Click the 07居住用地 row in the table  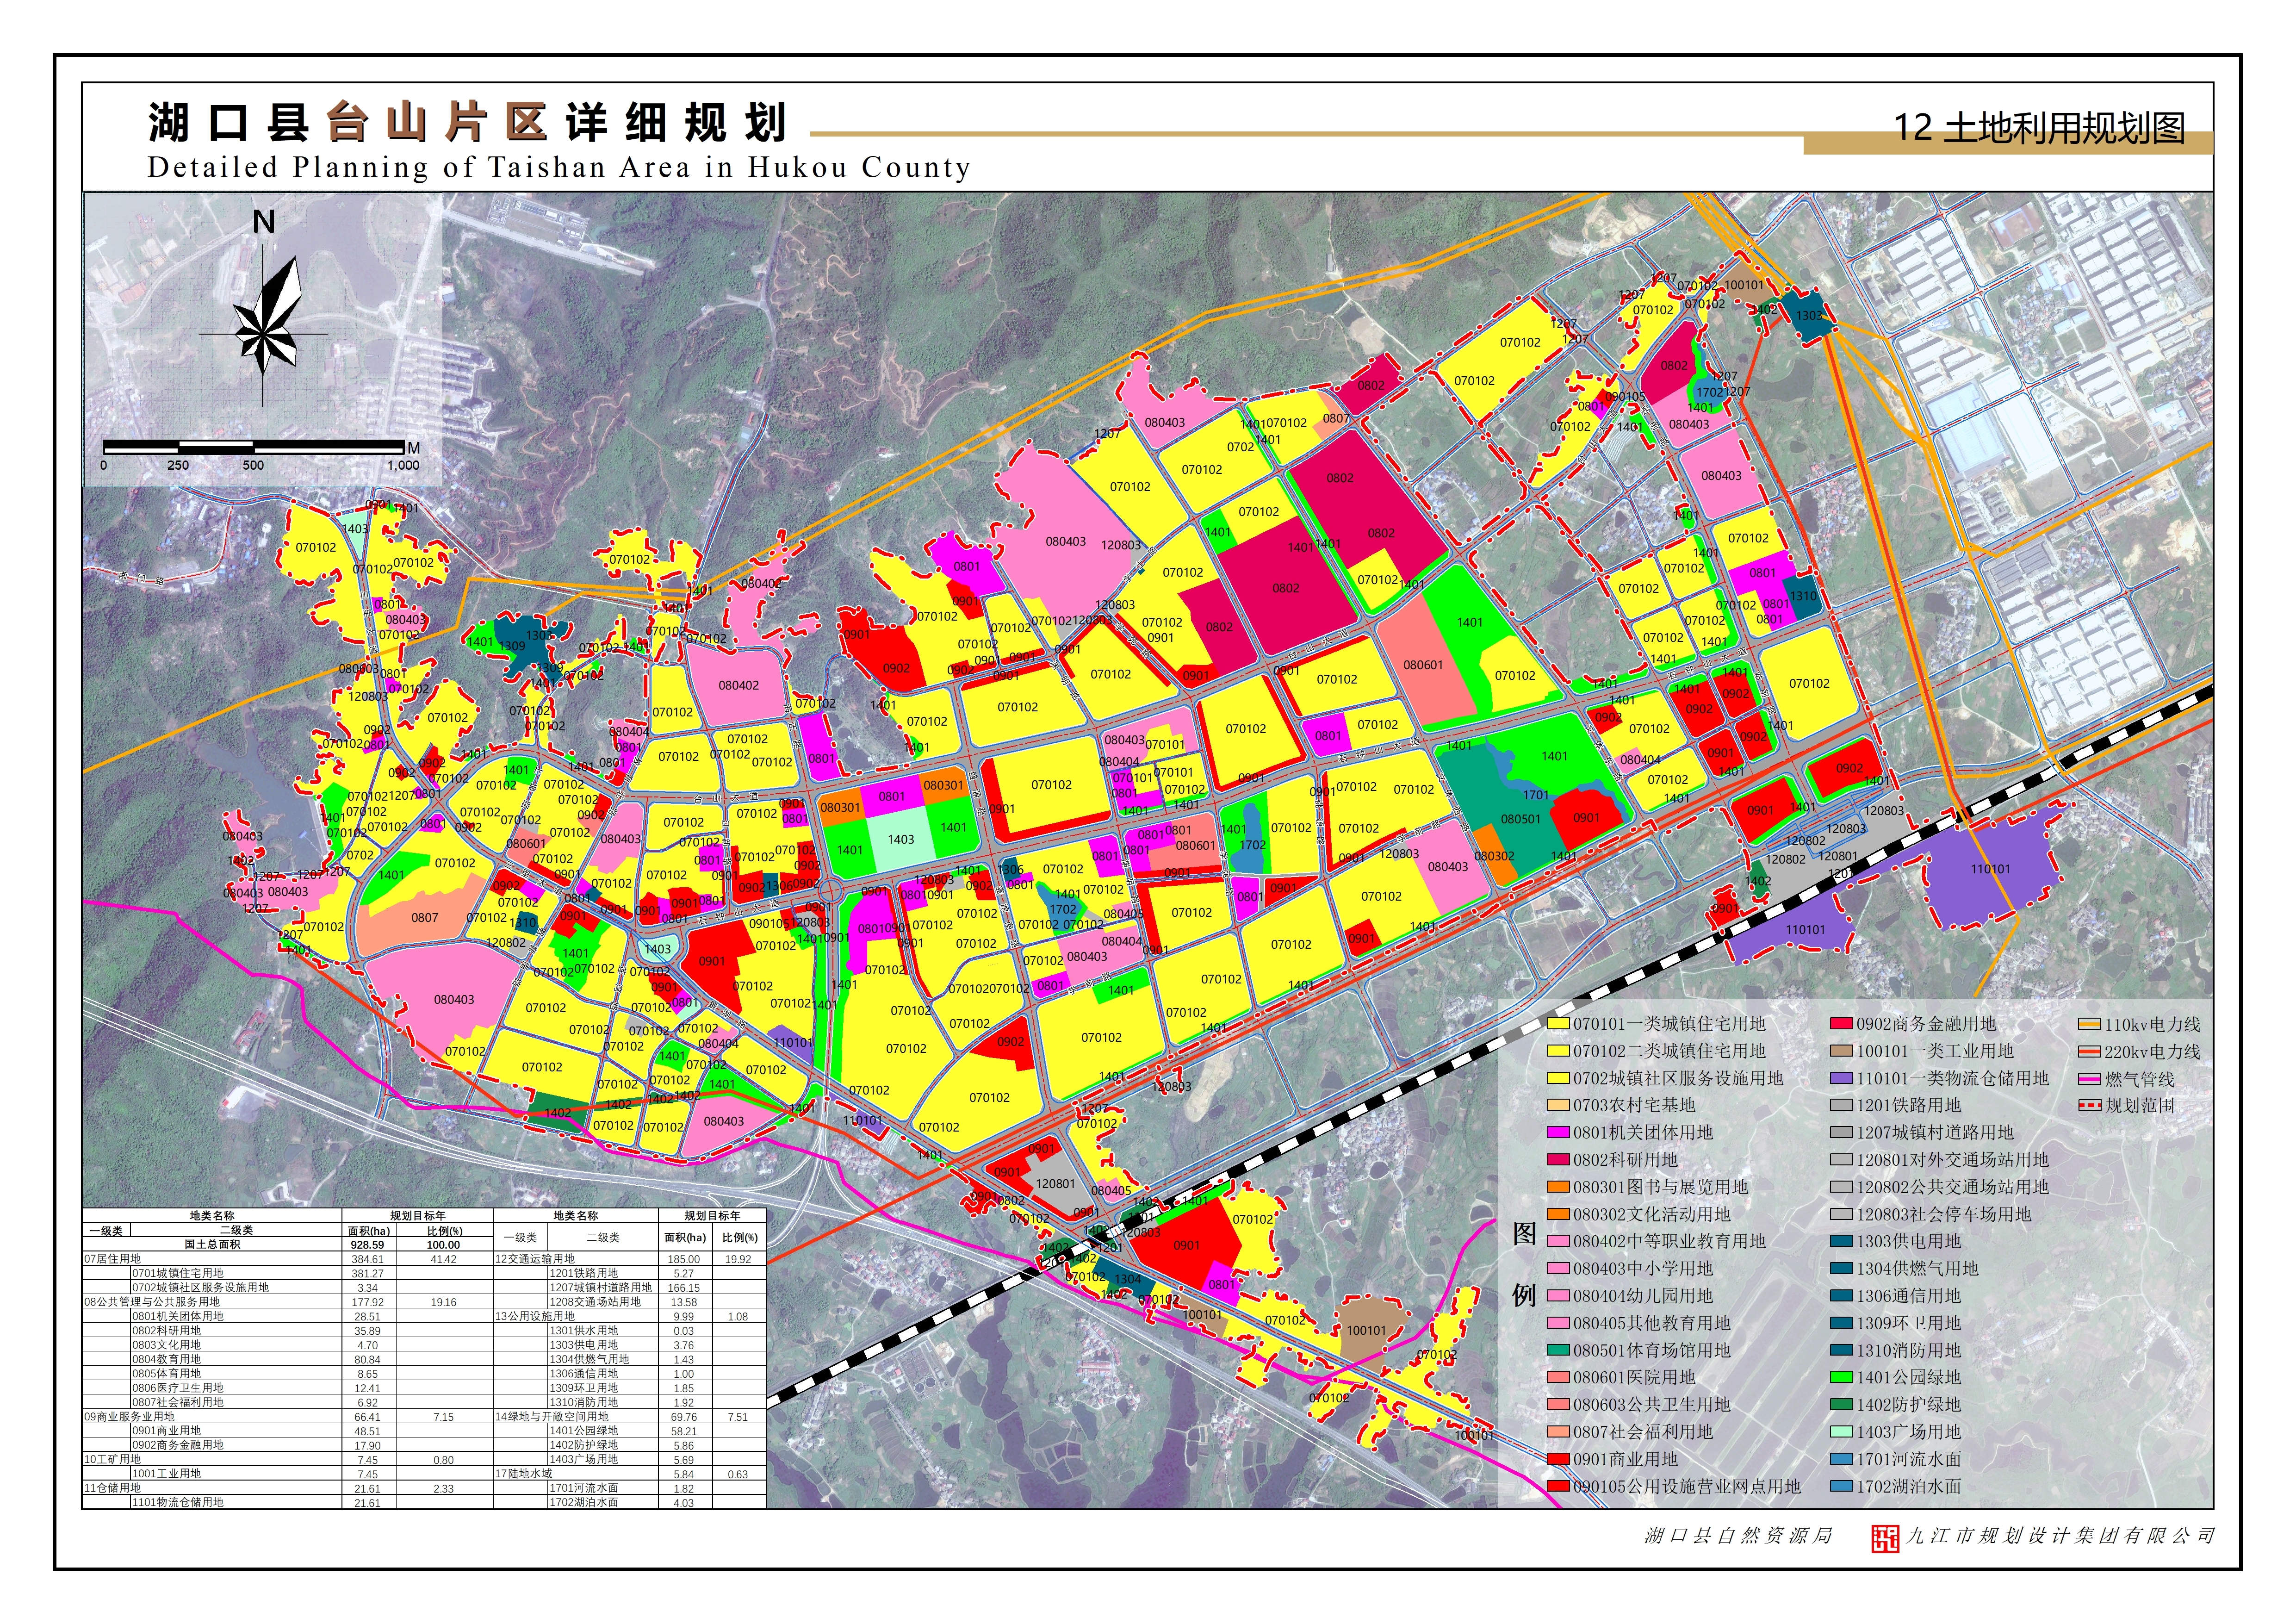(112, 1259)
